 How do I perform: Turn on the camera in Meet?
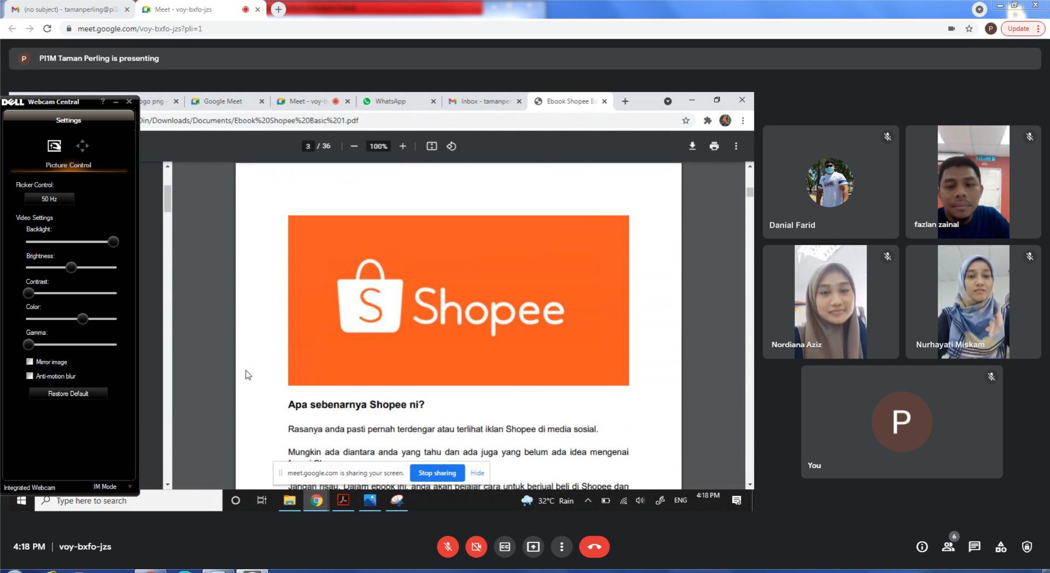pos(476,546)
